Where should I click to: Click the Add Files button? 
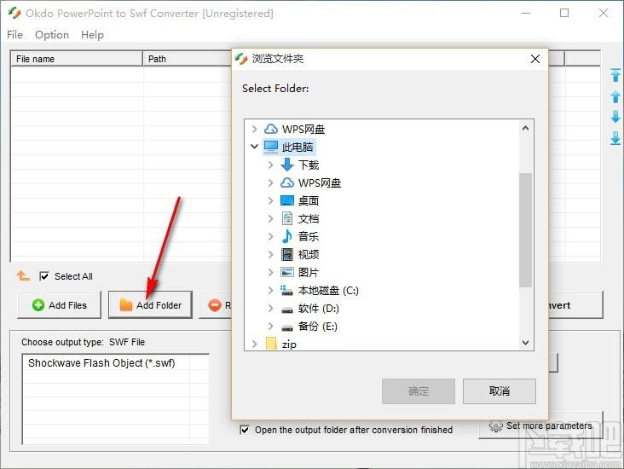pos(60,305)
